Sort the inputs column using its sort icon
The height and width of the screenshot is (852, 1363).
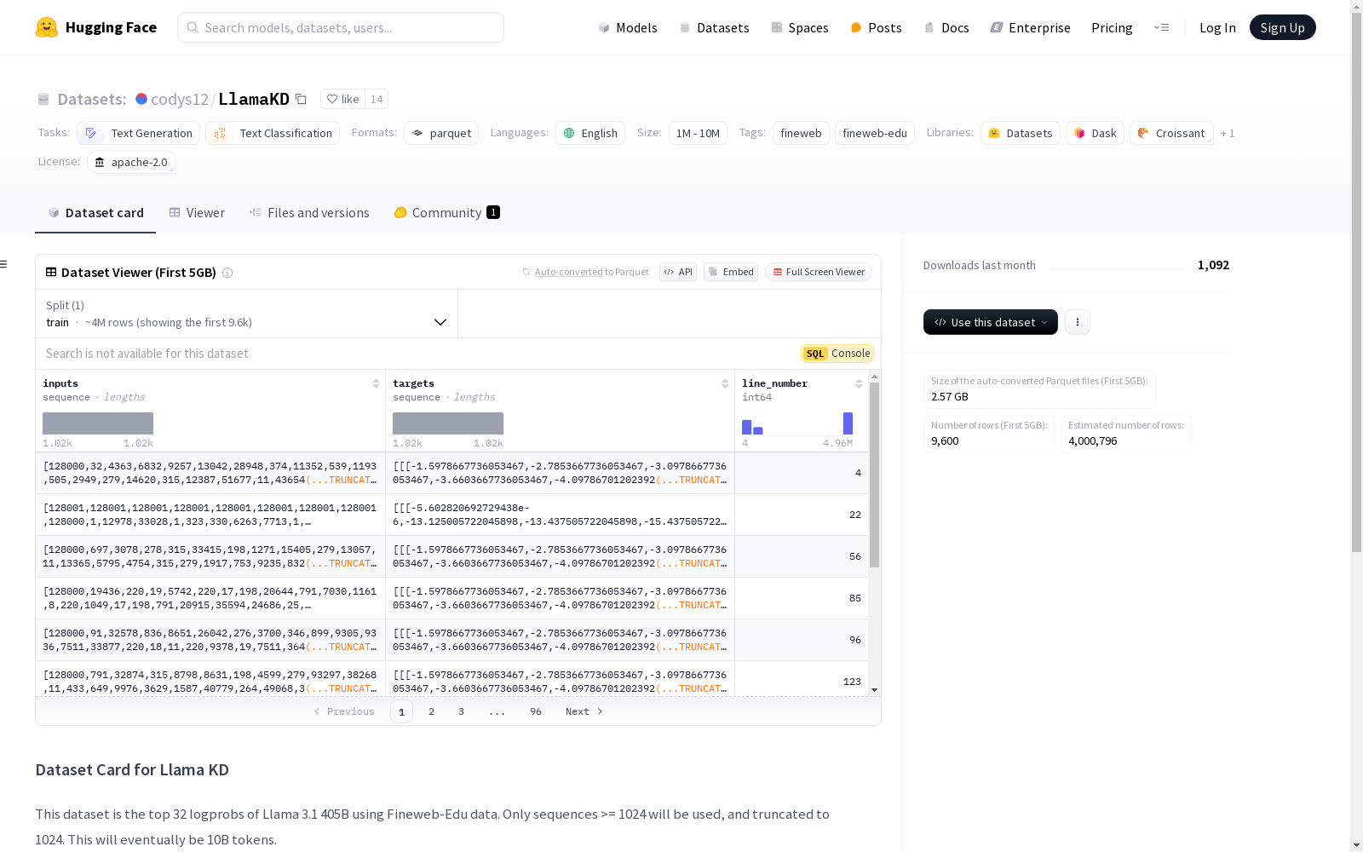[x=376, y=383]
